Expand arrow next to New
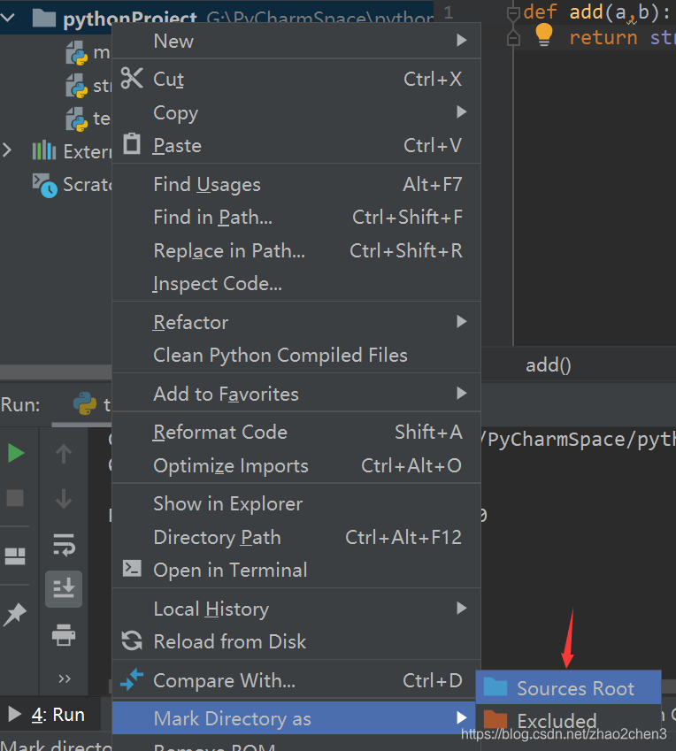 pos(461,40)
